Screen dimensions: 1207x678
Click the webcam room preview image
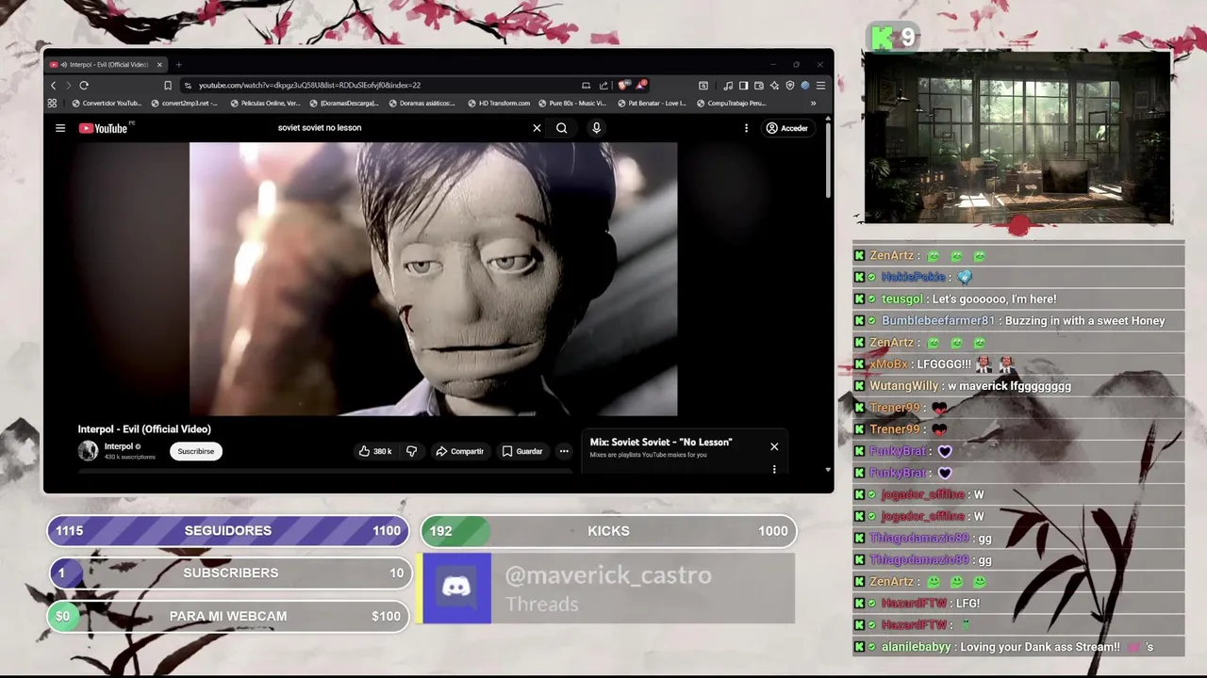click(1017, 138)
